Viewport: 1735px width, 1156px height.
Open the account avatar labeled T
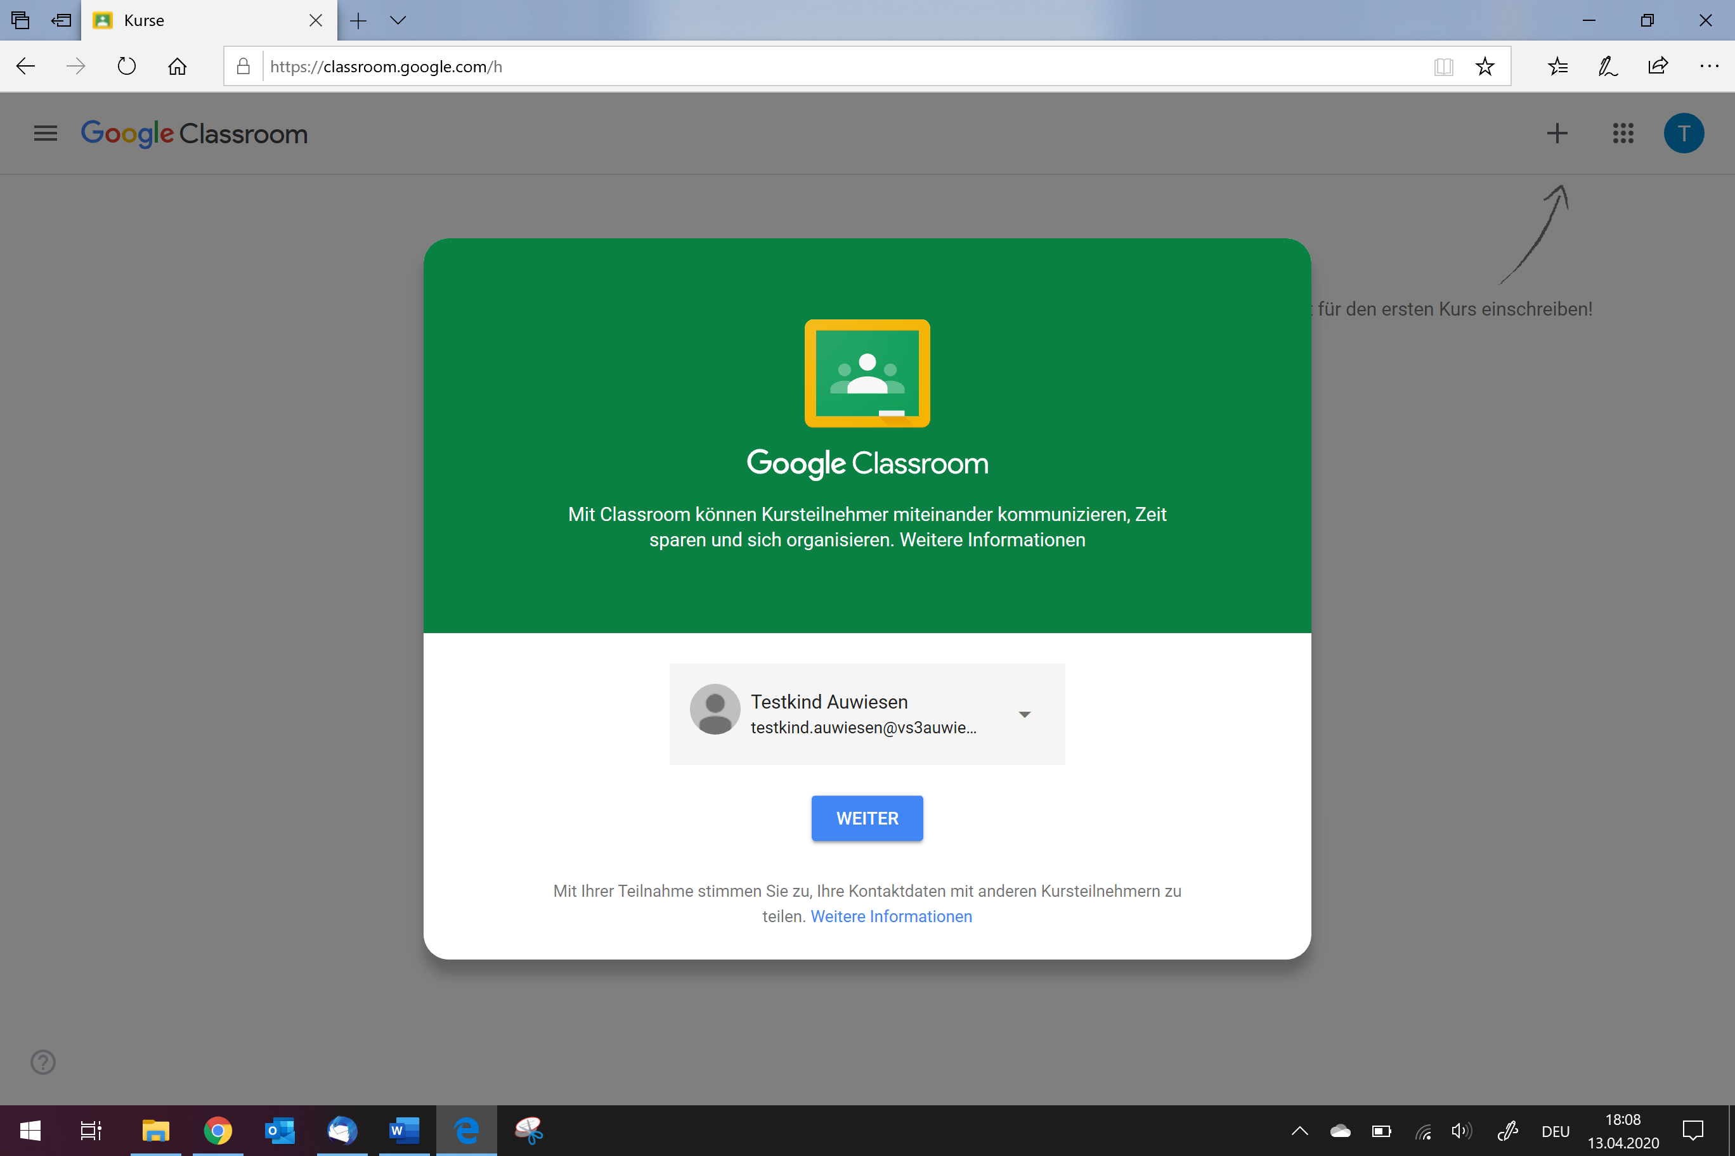coord(1684,134)
